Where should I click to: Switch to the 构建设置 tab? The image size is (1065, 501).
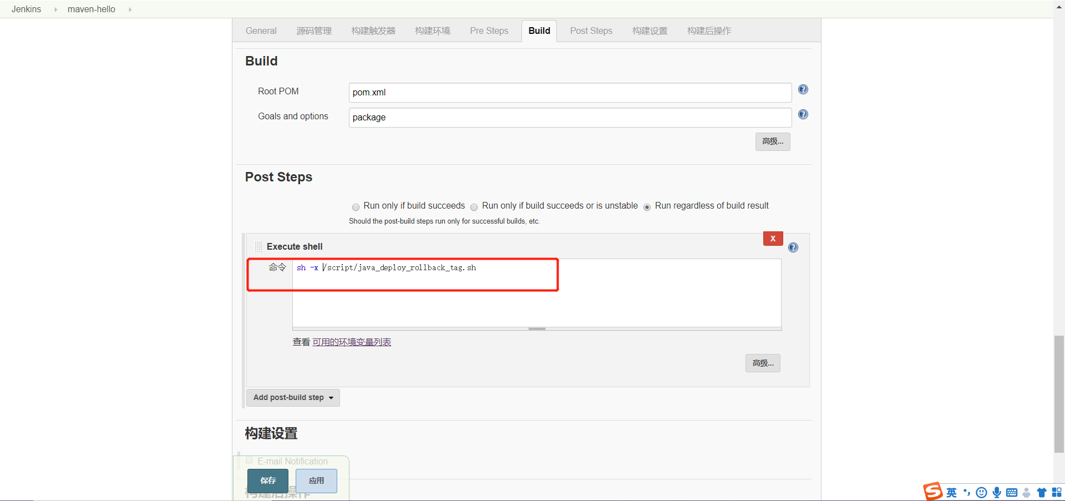point(650,31)
